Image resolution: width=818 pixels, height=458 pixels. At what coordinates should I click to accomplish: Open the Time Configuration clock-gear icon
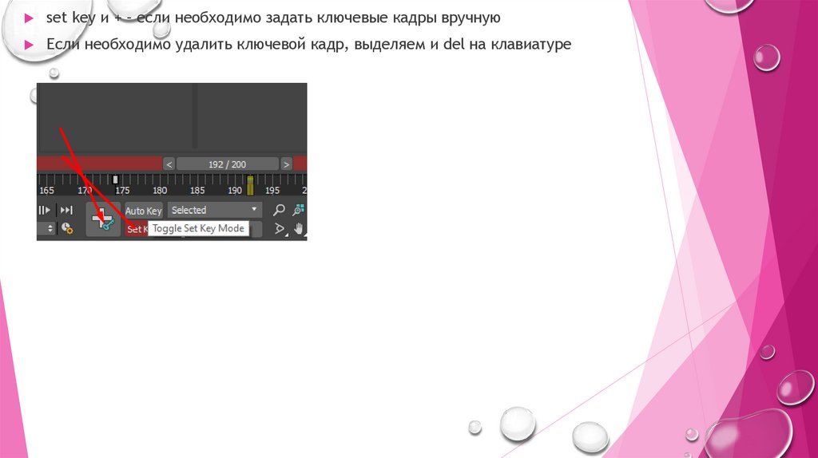(67, 228)
